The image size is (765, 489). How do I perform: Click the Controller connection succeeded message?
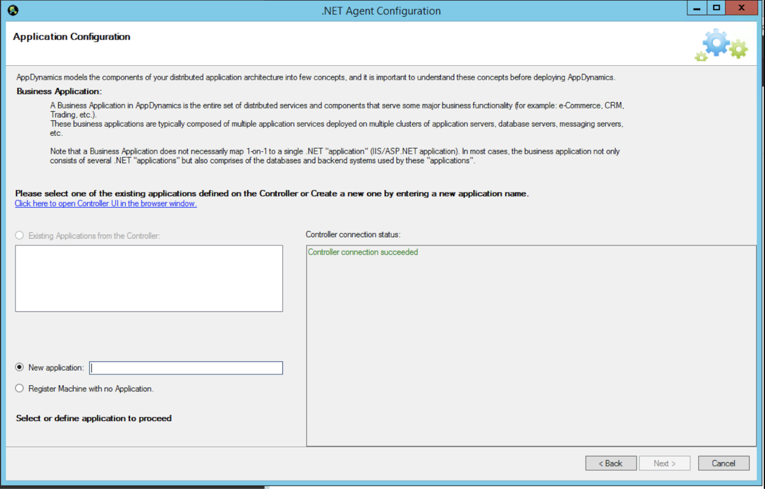tap(362, 252)
